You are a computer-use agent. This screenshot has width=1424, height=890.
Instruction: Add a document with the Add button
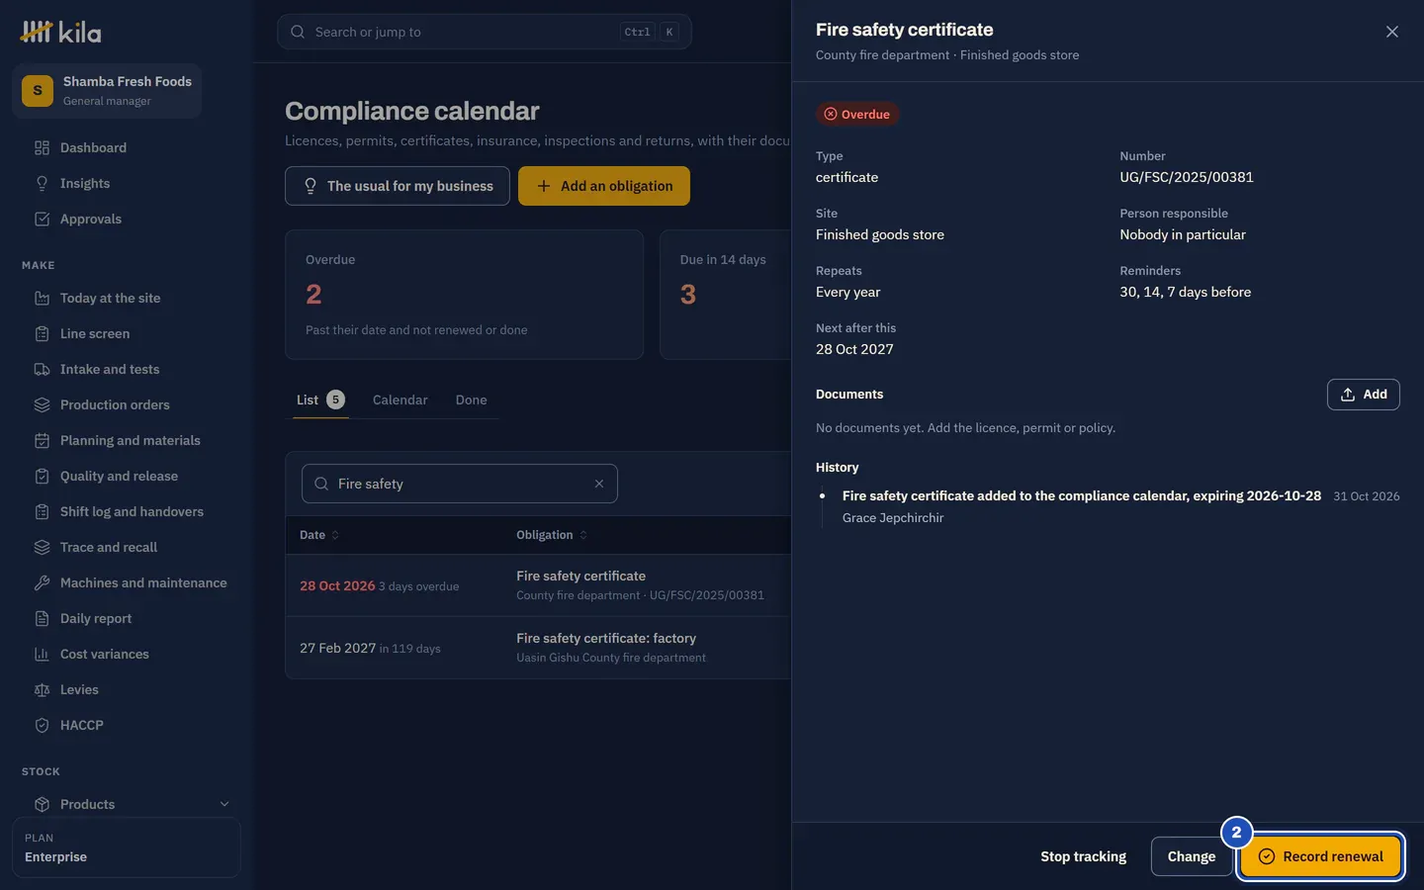pyautogui.click(x=1363, y=394)
